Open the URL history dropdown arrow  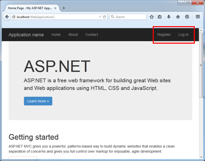click(100, 17)
